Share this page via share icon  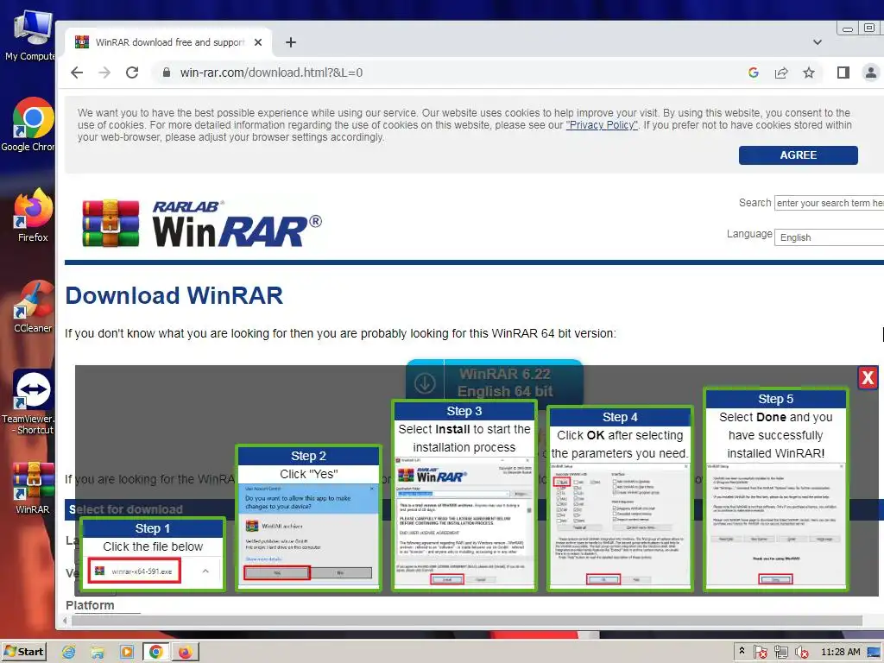click(x=780, y=73)
